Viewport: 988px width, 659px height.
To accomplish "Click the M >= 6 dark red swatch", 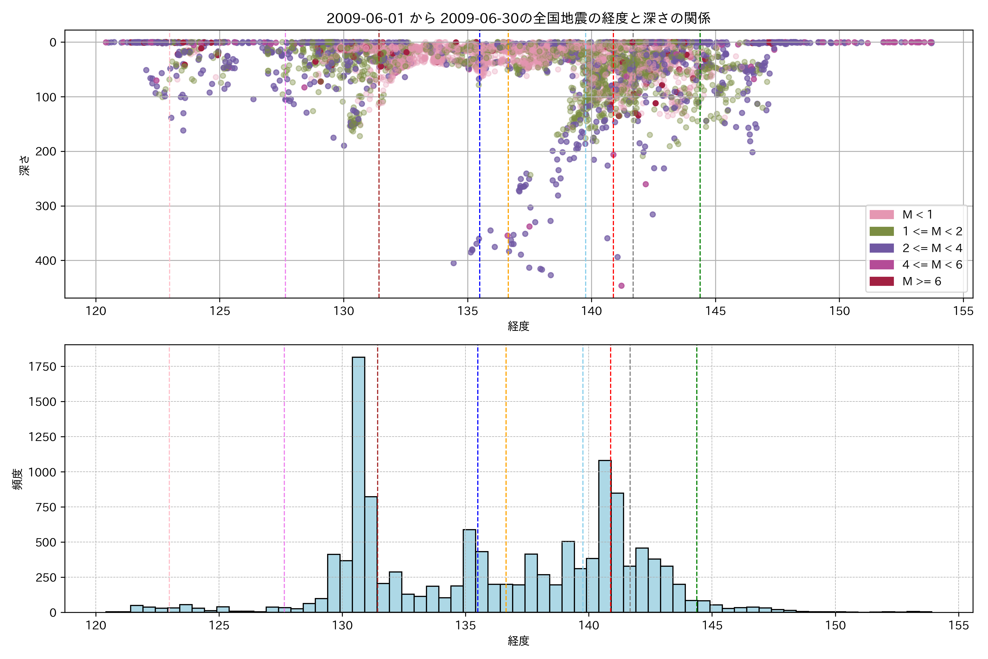I will coord(881,281).
